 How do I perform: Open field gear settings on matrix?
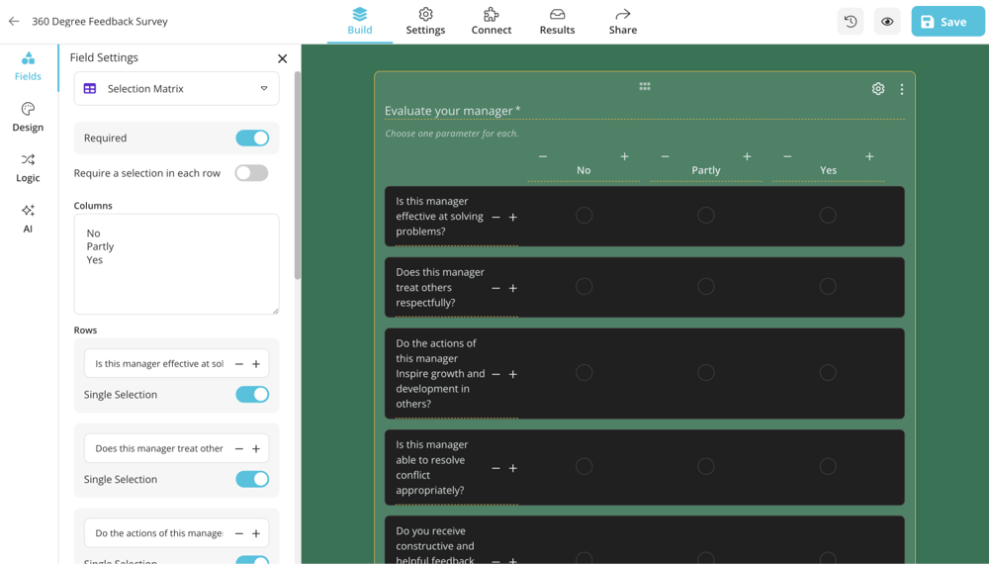(x=878, y=89)
